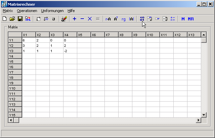Click the r·A scalar multiplication icon
215x138 pixels.
(x=108, y=19)
